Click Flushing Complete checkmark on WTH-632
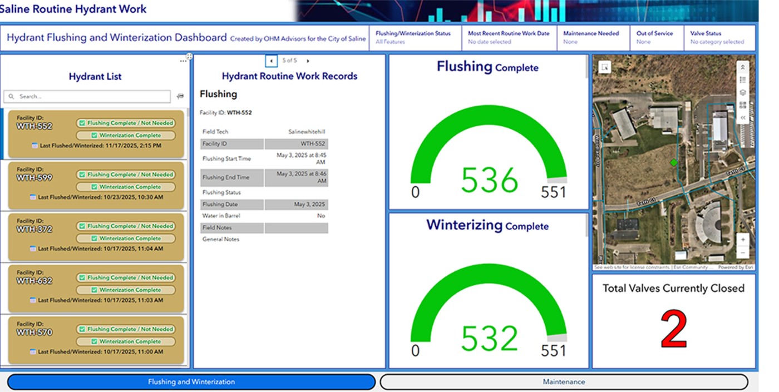This screenshot has width=779, height=392. [x=82, y=277]
